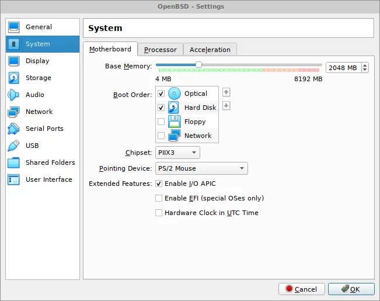This screenshot has height=301, width=380.
Task: Switch to the Acceleration tab
Action: click(x=210, y=50)
